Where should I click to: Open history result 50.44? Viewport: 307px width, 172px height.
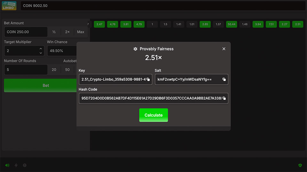pos(232,24)
